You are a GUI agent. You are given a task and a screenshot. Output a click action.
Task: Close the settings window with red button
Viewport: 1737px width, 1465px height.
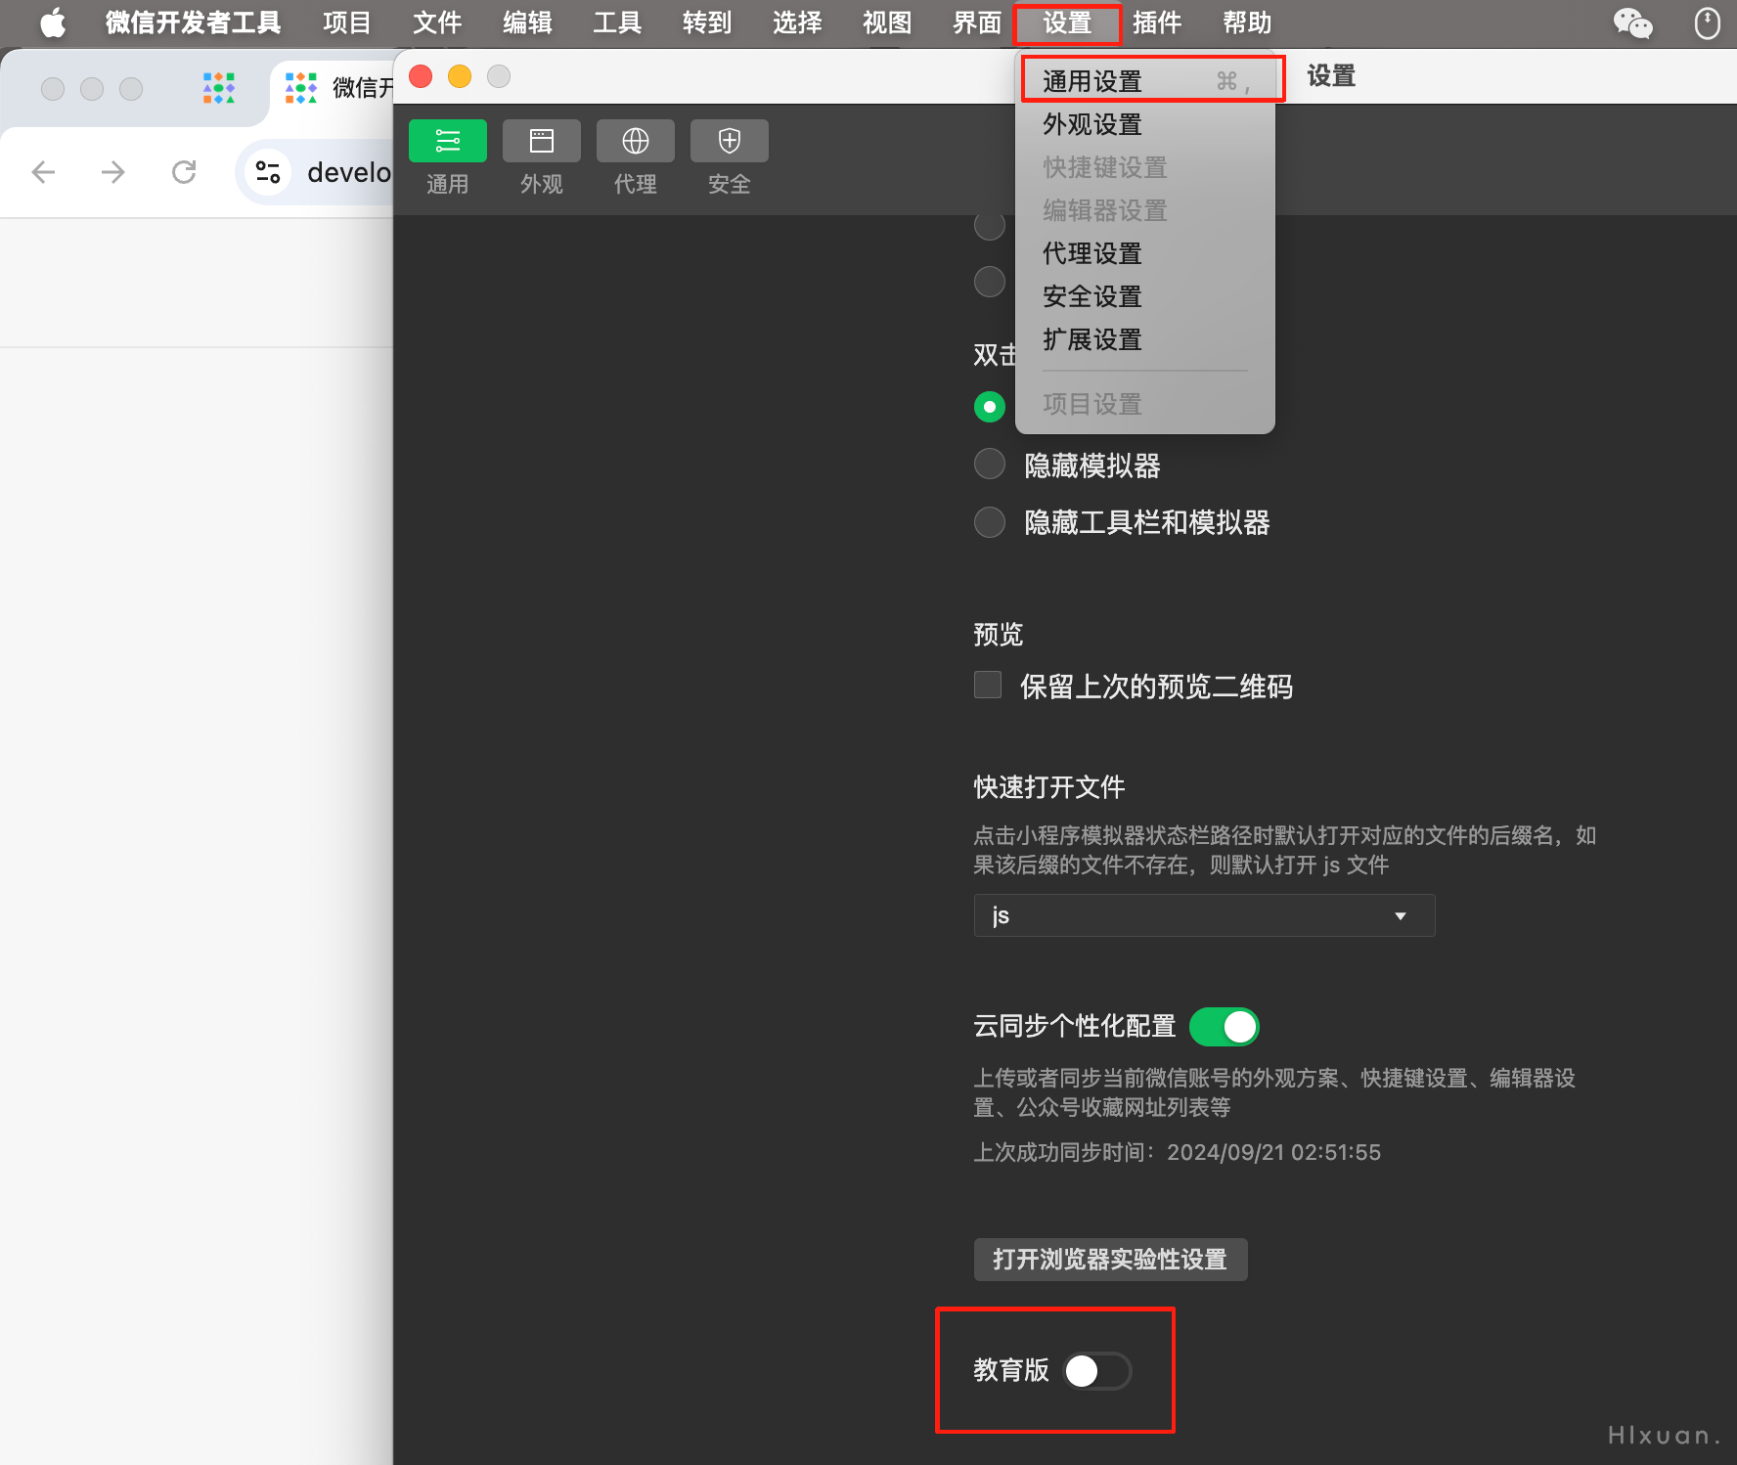(x=421, y=76)
